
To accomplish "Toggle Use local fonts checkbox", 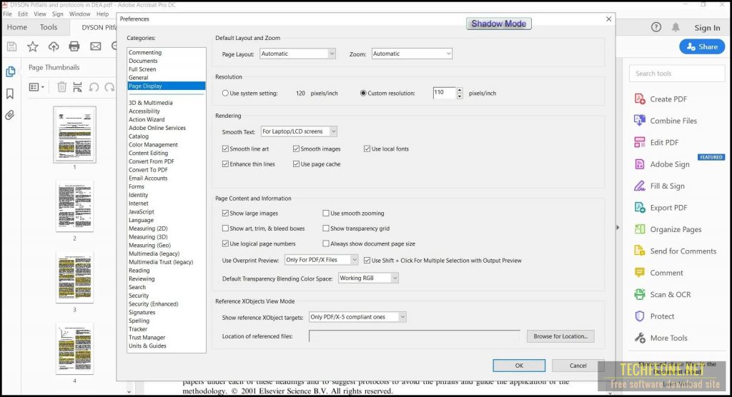I will pos(367,149).
